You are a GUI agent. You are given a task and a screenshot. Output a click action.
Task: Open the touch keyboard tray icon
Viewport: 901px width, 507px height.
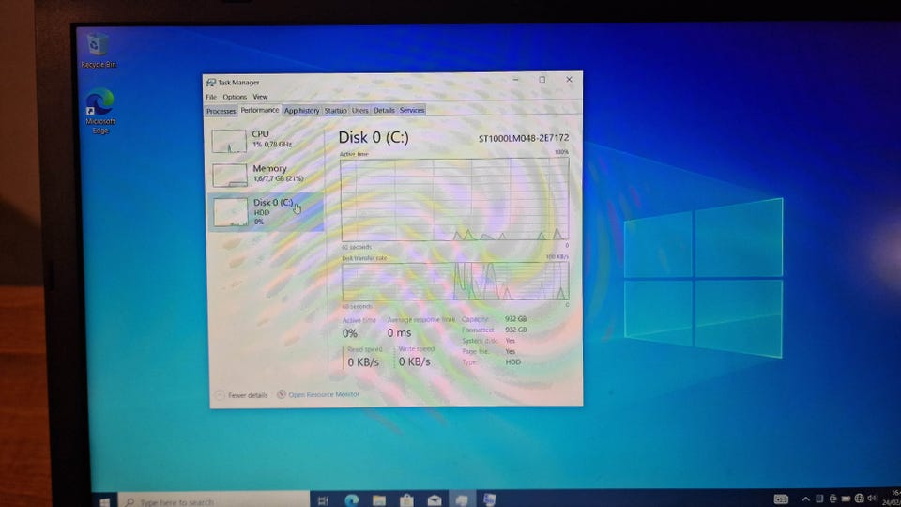[781, 499]
